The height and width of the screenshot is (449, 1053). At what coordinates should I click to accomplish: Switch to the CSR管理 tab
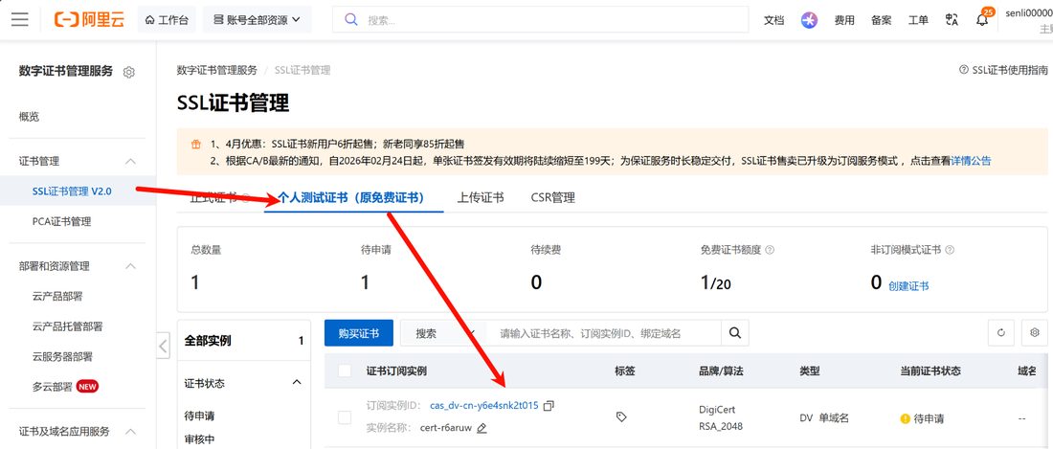(x=552, y=197)
